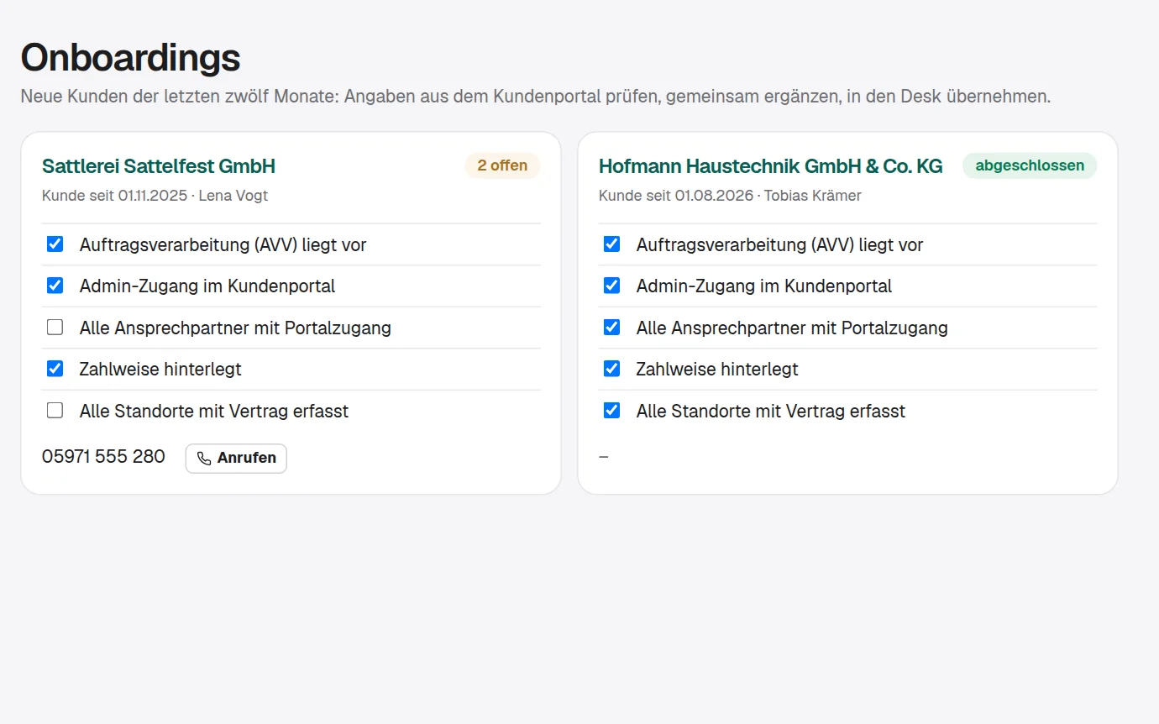Click the 'abgeschlossen' status badge
Image resolution: width=1159 pixels, height=724 pixels.
pos(1030,165)
